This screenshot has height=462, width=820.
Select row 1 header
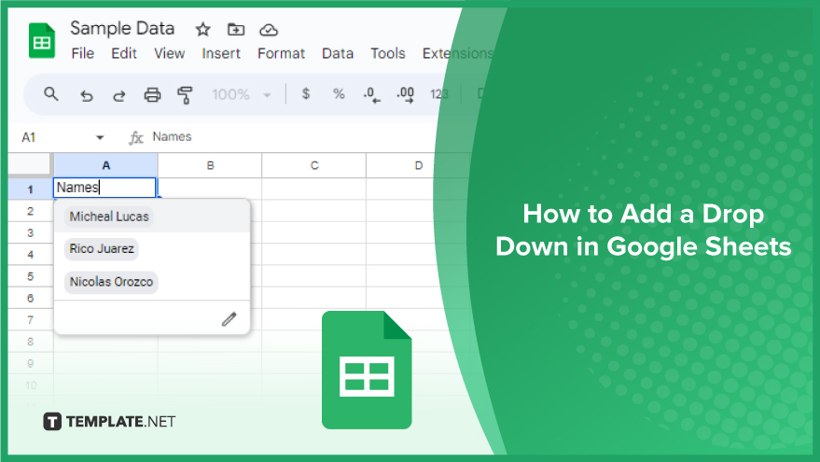[31, 189]
